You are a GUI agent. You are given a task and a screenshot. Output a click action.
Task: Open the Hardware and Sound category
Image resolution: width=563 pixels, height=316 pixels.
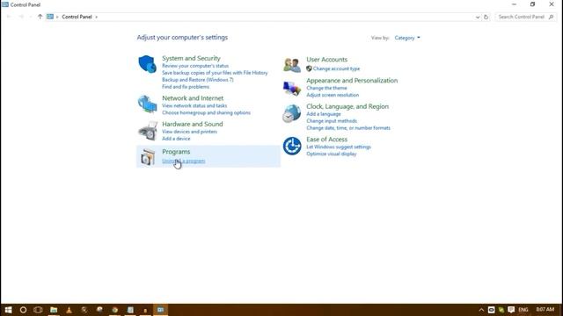coord(192,124)
